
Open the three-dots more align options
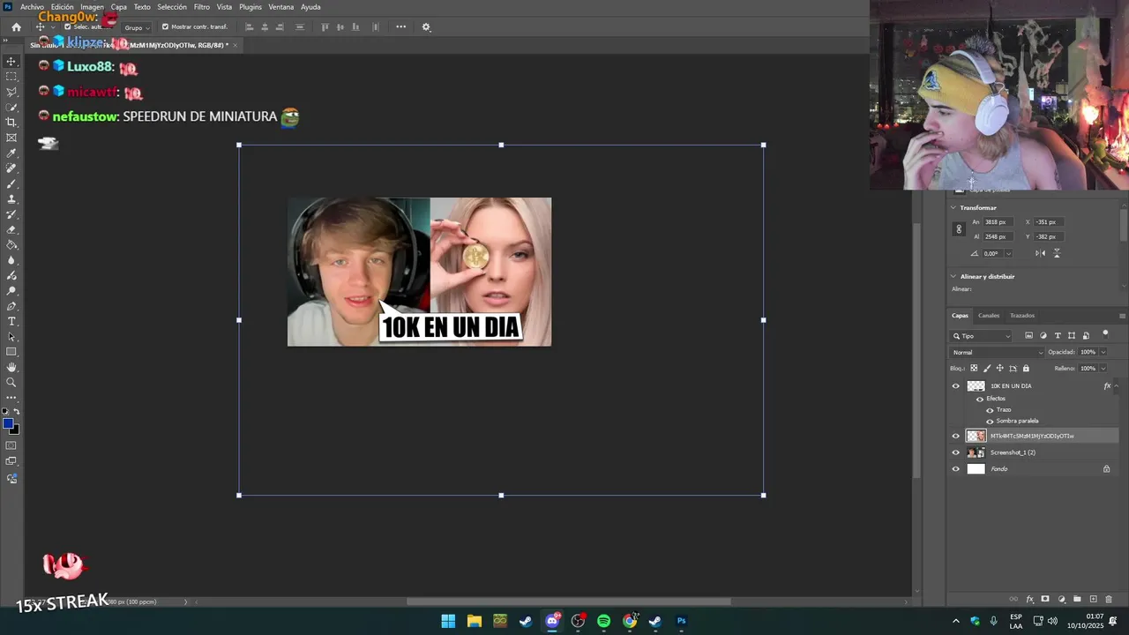pos(401,26)
